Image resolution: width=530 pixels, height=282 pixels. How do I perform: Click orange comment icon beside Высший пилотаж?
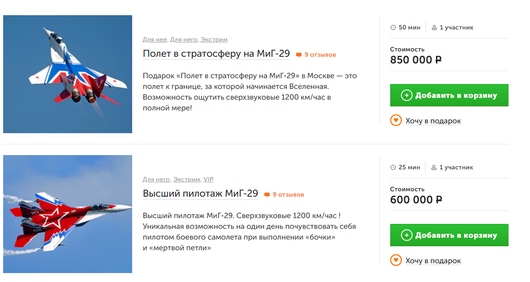pyautogui.click(x=267, y=195)
